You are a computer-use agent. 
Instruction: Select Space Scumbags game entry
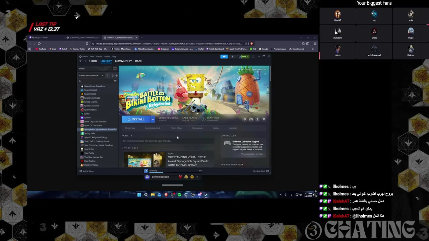[x=92, y=98]
